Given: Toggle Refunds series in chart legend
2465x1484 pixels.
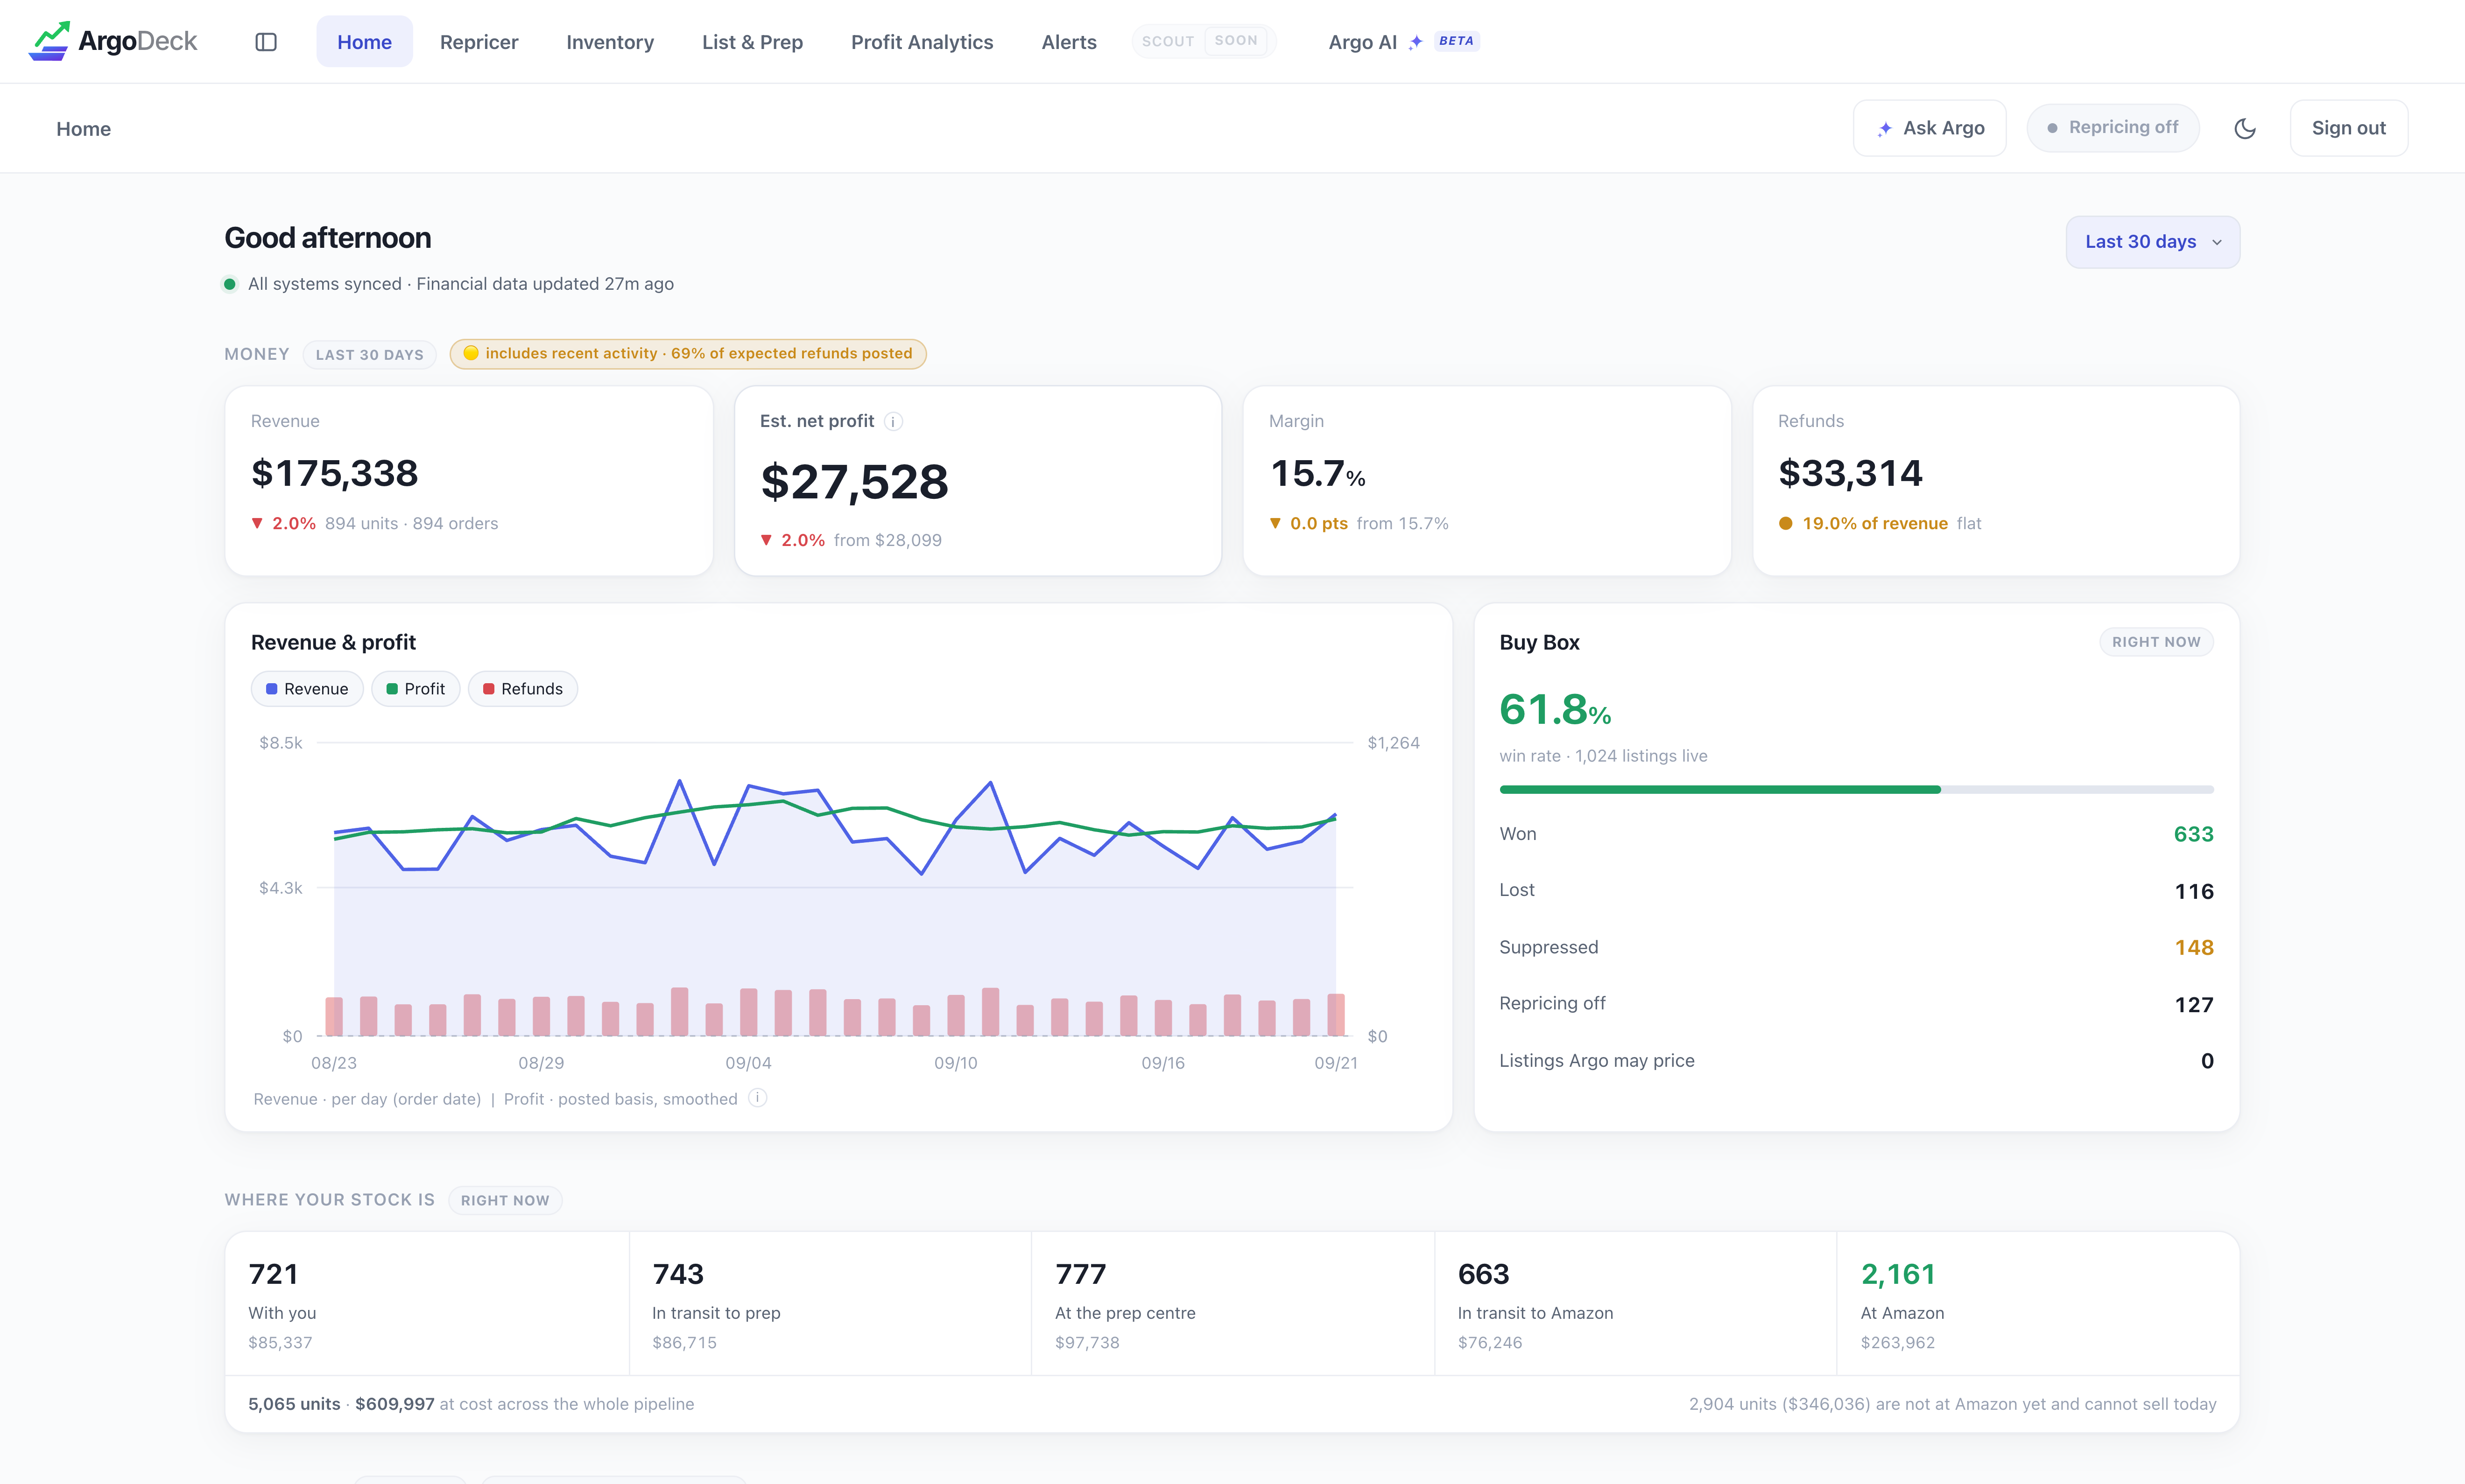Looking at the screenshot, I should [523, 689].
